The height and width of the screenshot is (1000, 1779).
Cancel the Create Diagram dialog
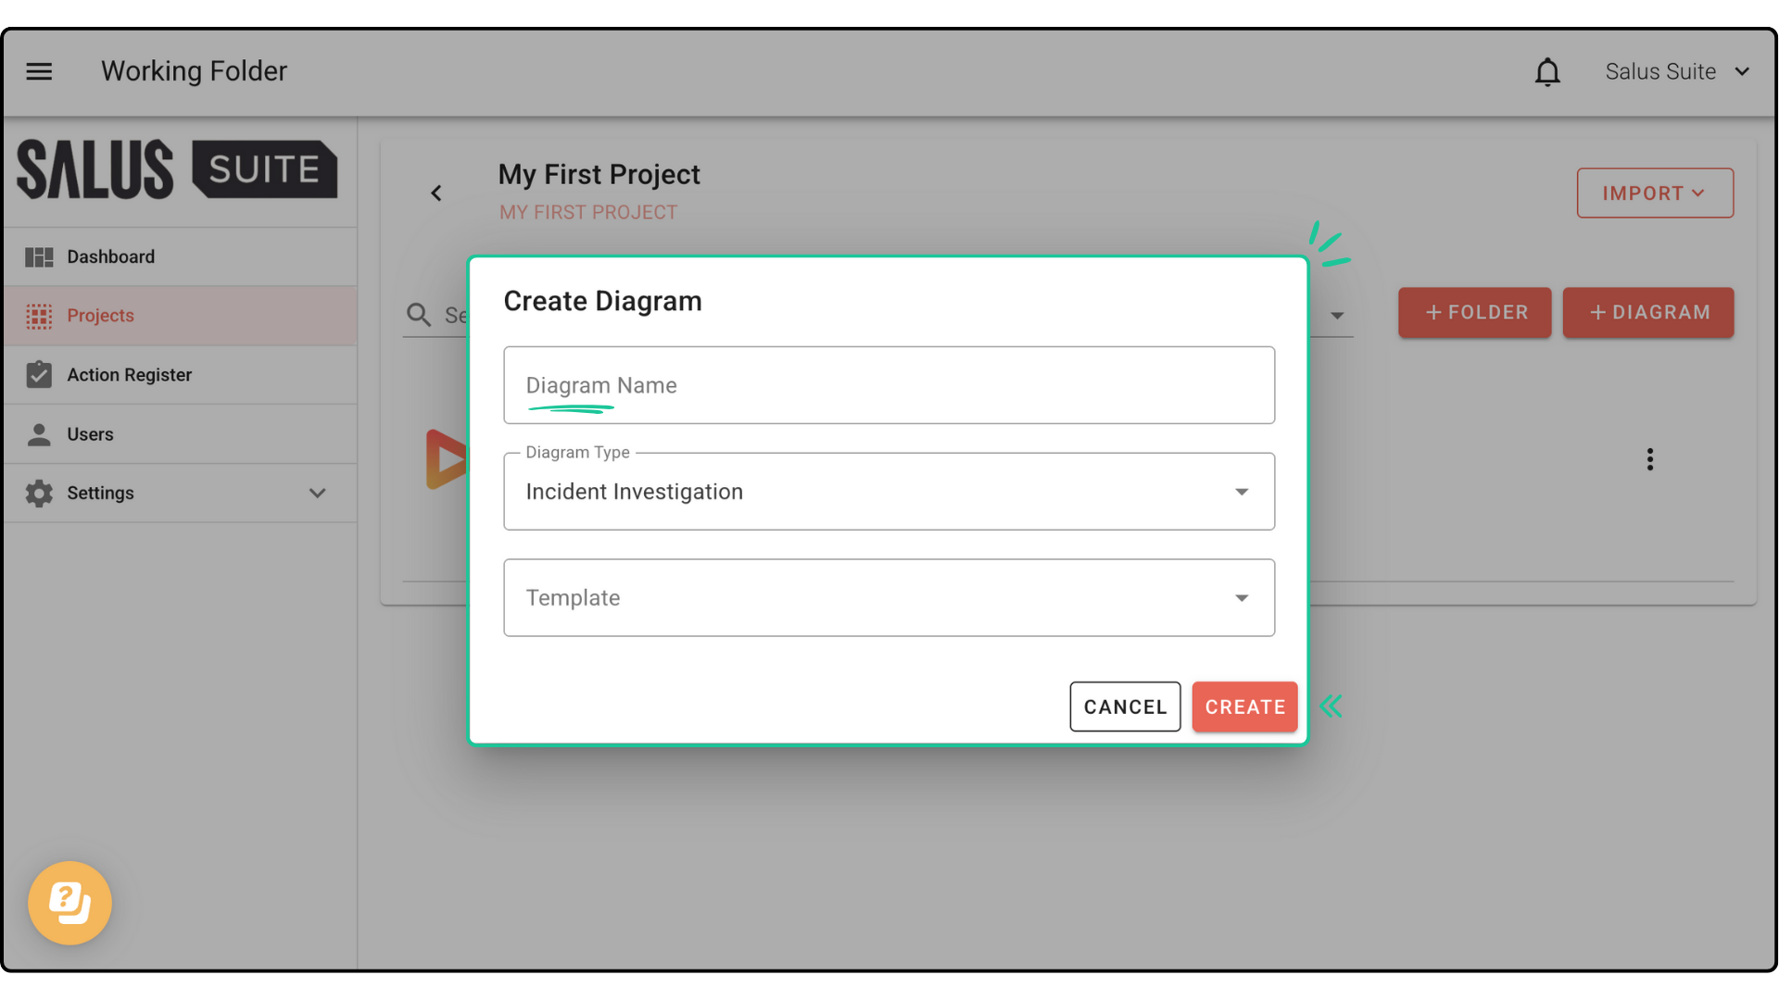[1124, 706]
